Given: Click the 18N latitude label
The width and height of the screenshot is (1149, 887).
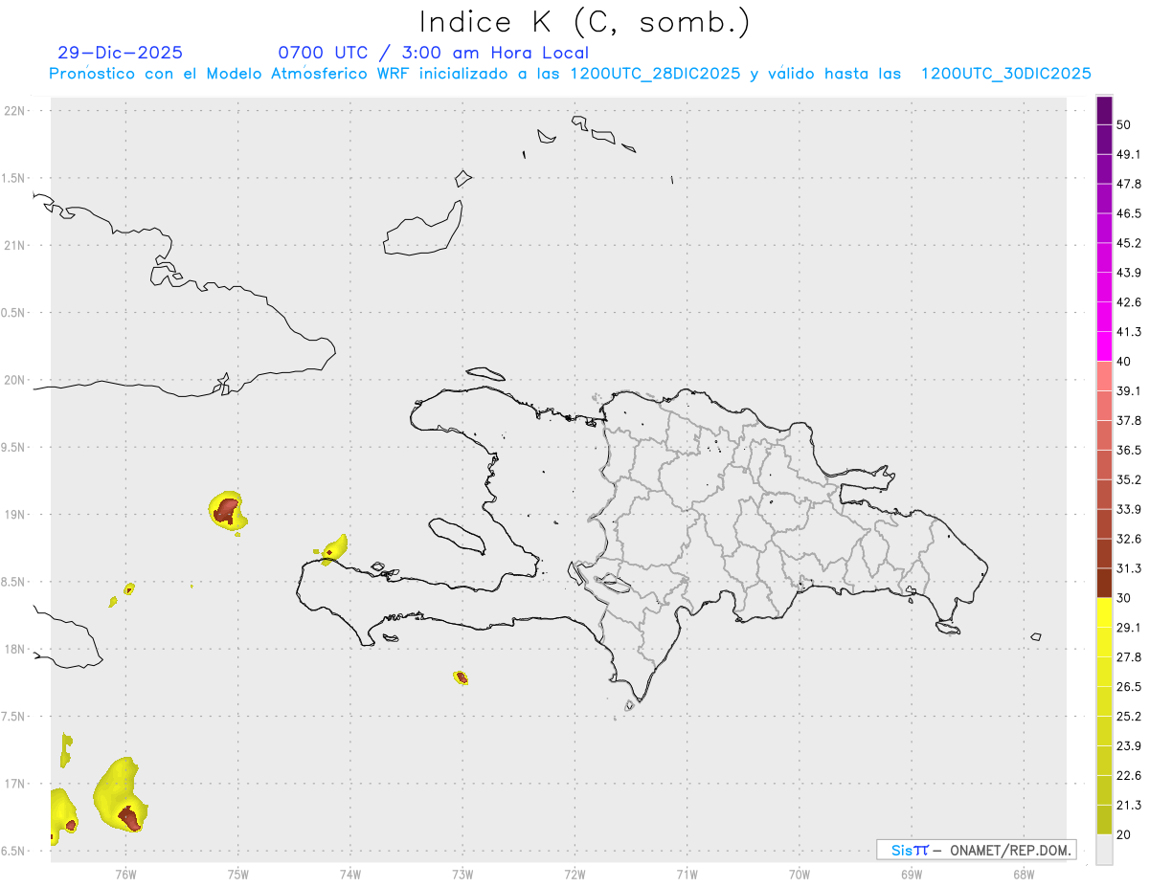Looking at the screenshot, I should click(14, 649).
